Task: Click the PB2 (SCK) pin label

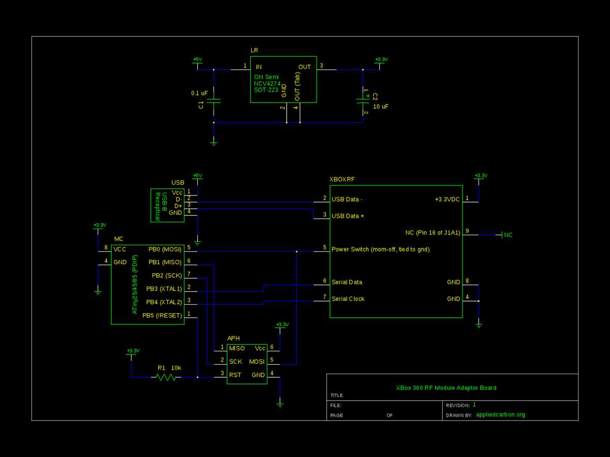Action: click(x=167, y=276)
